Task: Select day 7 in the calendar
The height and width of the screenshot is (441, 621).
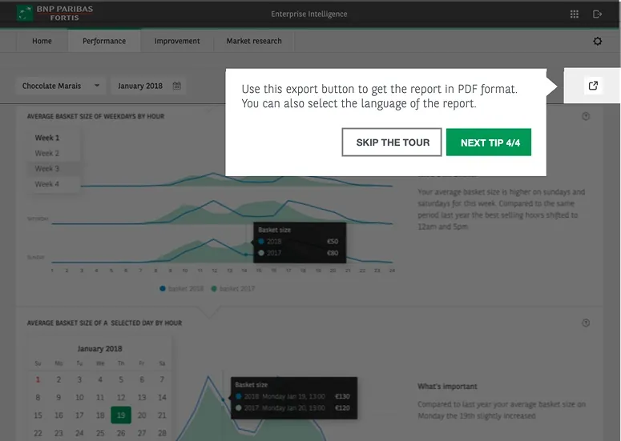Action: pos(162,379)
